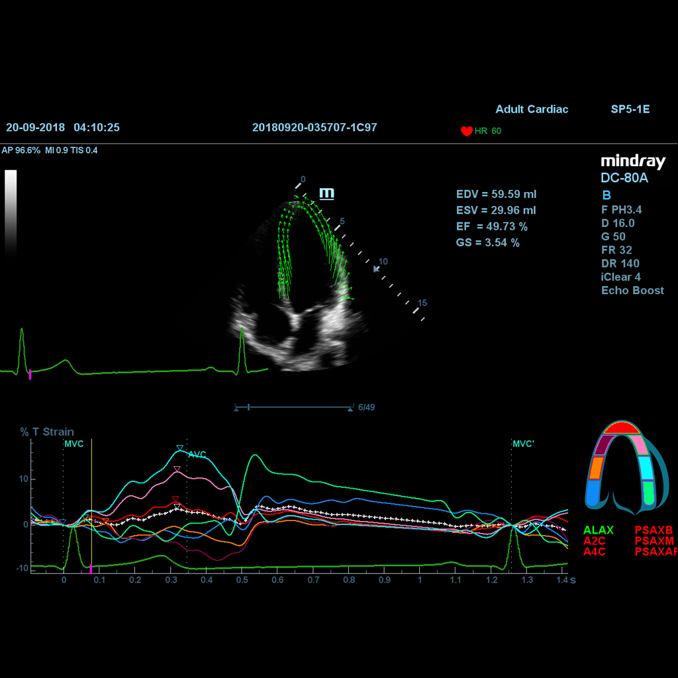Select the orange segment in the heart diagram
The image size is (678, 678).
[x=595, y=468]
